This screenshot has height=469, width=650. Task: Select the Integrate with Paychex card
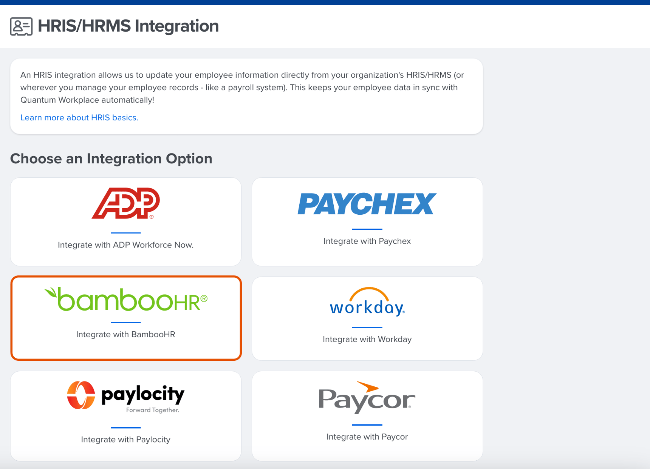point(367,221)
